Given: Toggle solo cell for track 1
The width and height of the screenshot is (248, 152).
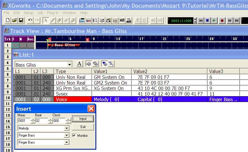Looking at the screenshot, I should (x=15, y=45).
